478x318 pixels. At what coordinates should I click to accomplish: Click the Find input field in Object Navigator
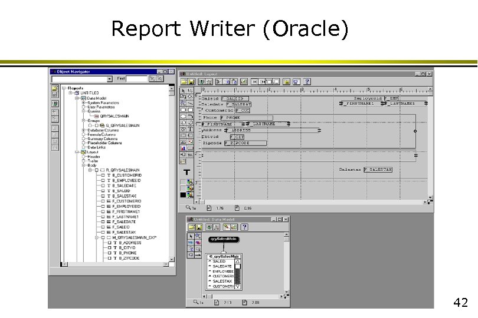tap(137, 79)
